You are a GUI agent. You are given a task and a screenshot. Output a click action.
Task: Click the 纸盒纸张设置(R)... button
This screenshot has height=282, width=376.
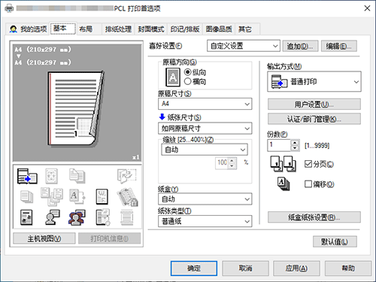pos(314,217)
